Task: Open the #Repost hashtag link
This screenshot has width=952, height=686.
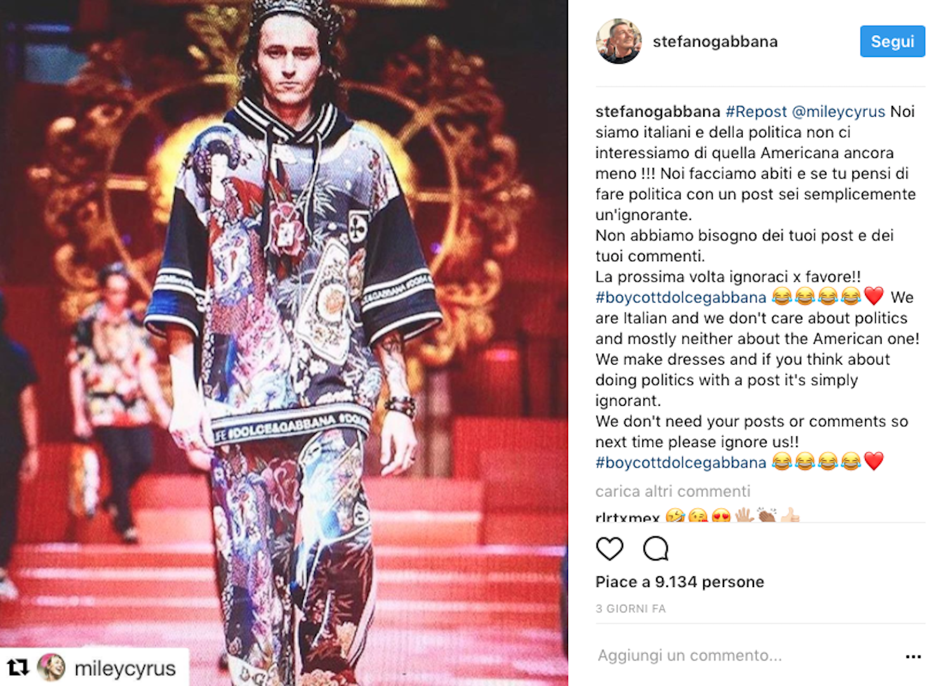Action: point(756,112)
